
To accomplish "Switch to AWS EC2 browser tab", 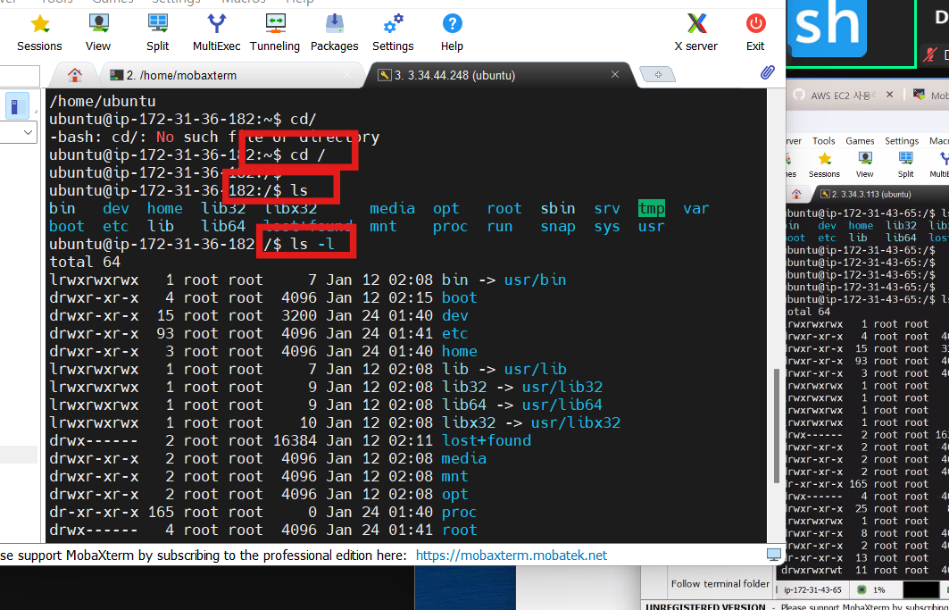I will tap(843, 95).
